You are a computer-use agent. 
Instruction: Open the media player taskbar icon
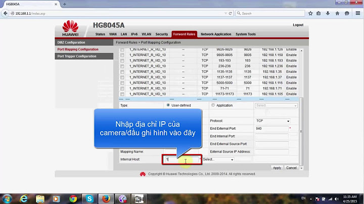point(56,199)
